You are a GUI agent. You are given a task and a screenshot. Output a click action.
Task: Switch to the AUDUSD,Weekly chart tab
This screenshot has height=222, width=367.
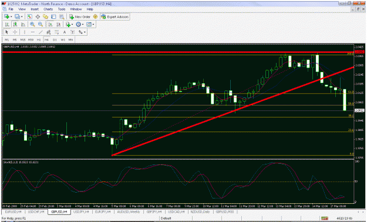point(128,211)
